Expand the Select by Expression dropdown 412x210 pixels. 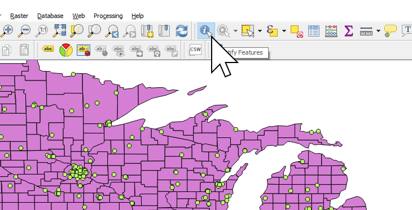[284, 31]
